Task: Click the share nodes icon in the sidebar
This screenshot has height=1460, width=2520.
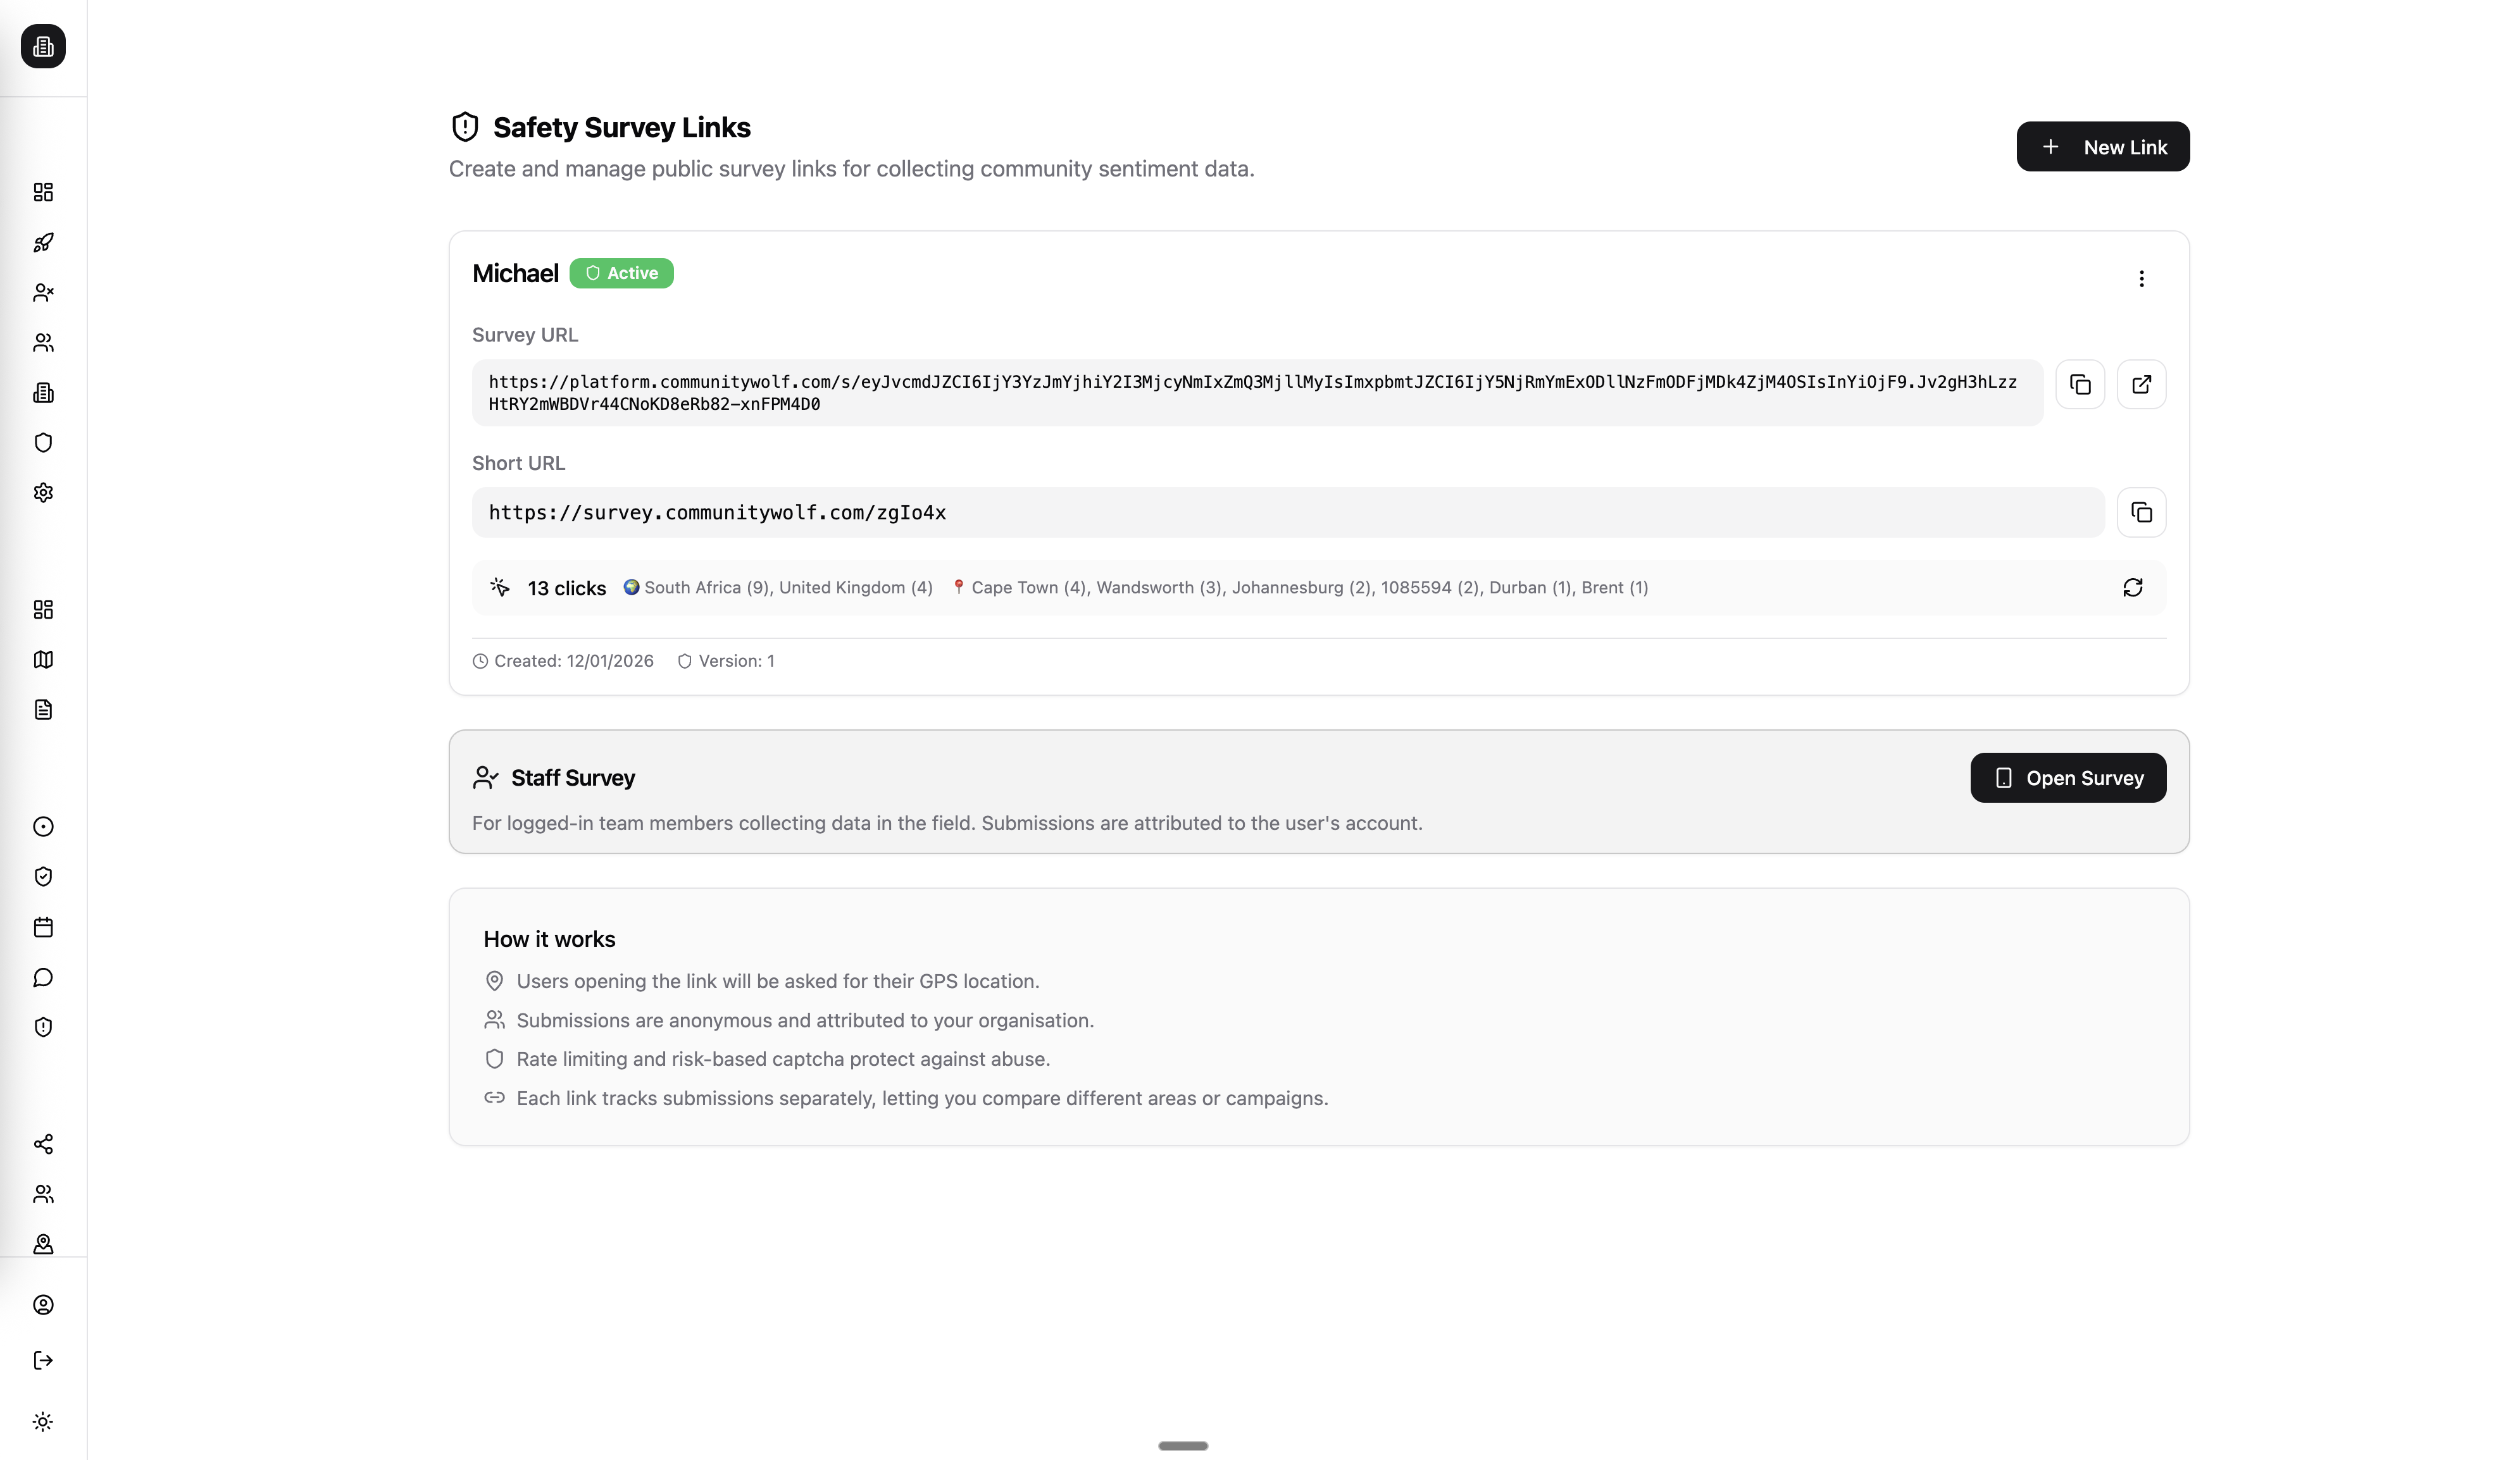Action: (x=43, y=1144)
